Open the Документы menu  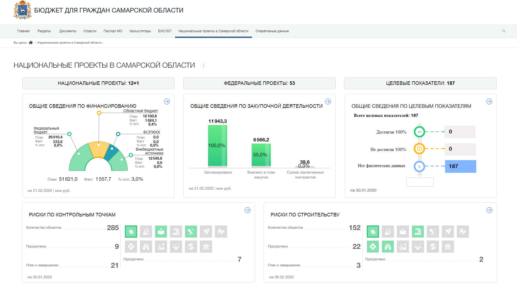68,31
